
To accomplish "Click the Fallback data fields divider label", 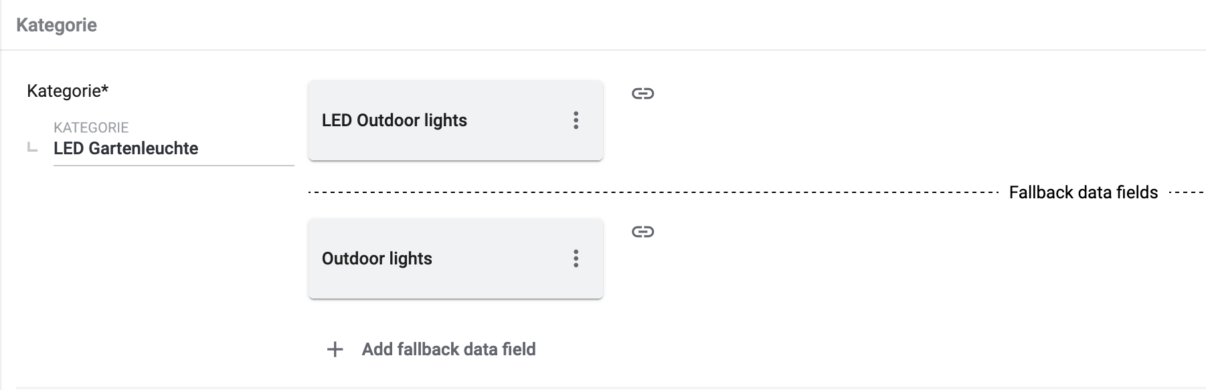I will tap(1083, 192).
